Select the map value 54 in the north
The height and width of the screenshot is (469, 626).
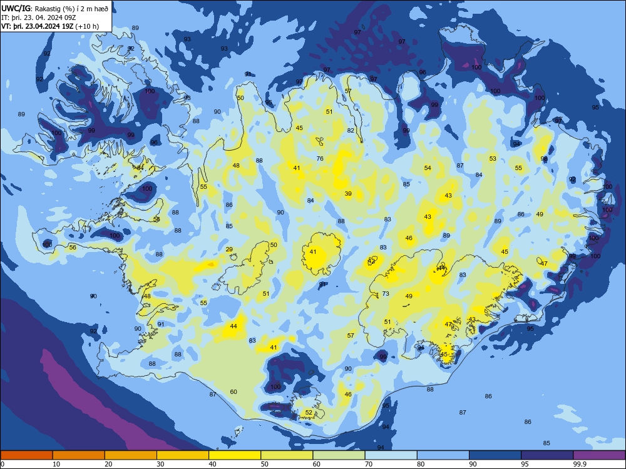tap(428, 168)
